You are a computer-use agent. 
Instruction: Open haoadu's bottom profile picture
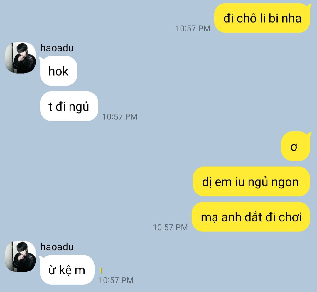click(21, 256)
